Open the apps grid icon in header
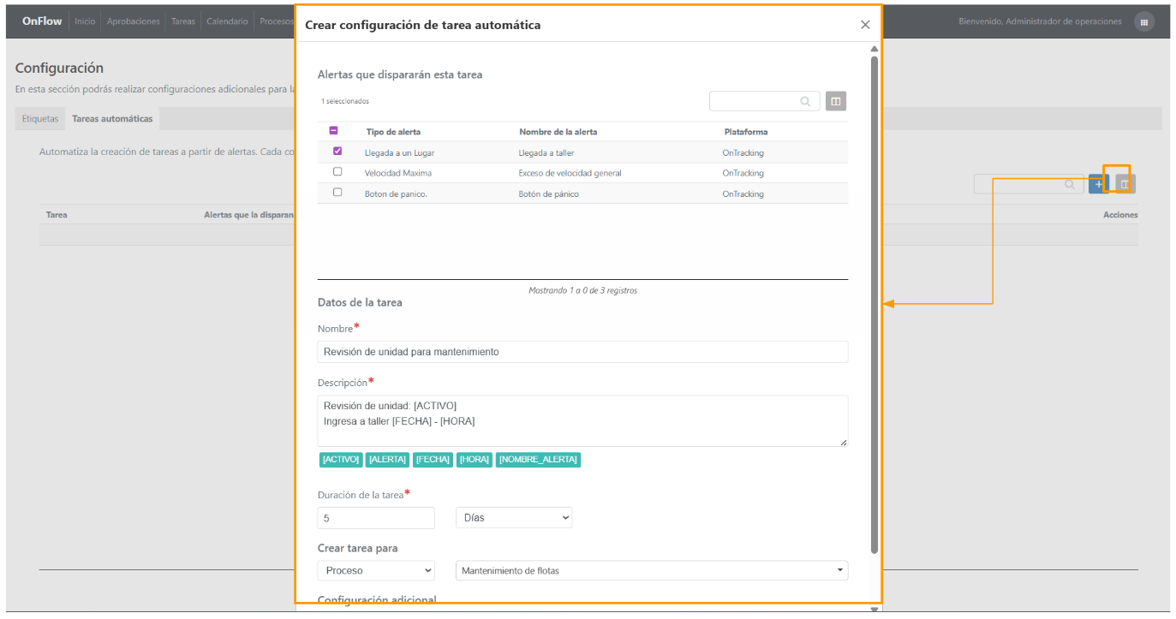Viewport: 1176px width, 619px height. click(1143, 22)
